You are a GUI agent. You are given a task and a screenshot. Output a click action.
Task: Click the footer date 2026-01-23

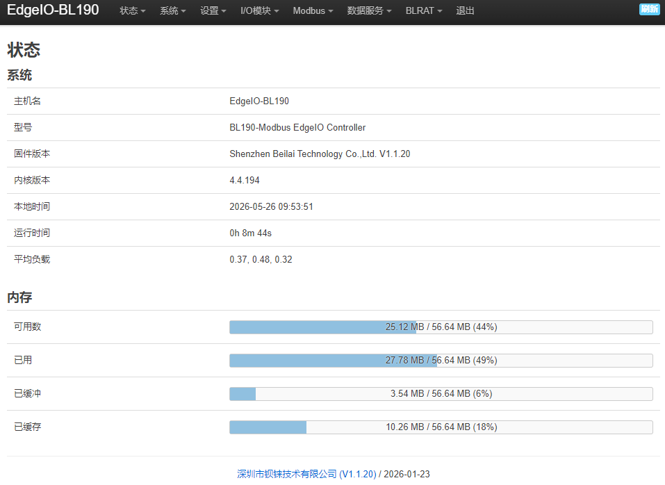[407, 474]
